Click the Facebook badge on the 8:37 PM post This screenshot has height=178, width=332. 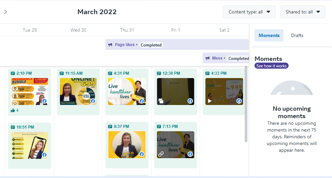(142, 154)
